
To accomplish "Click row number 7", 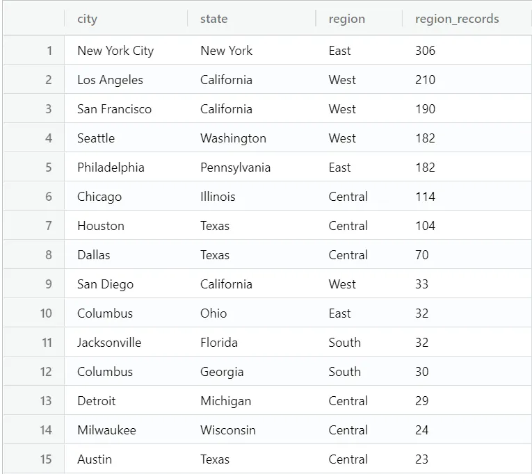I will coord(49,226).
